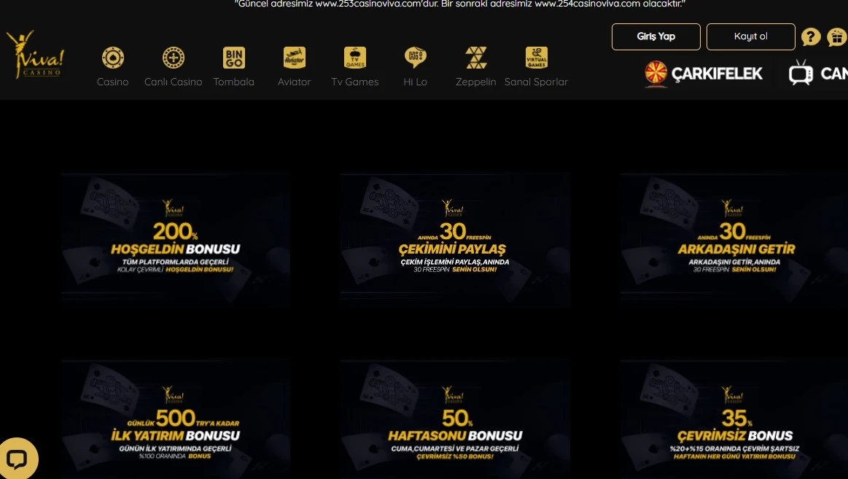The image size is (848, 479).
Task: Click the Çarkıfelek wheel icon
Action: 656,74
